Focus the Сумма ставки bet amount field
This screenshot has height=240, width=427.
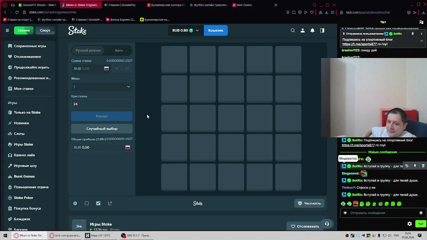coord(92,69)
